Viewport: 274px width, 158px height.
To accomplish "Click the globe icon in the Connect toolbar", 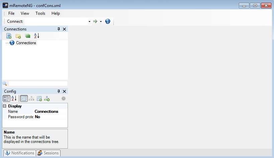I will 108,21.
